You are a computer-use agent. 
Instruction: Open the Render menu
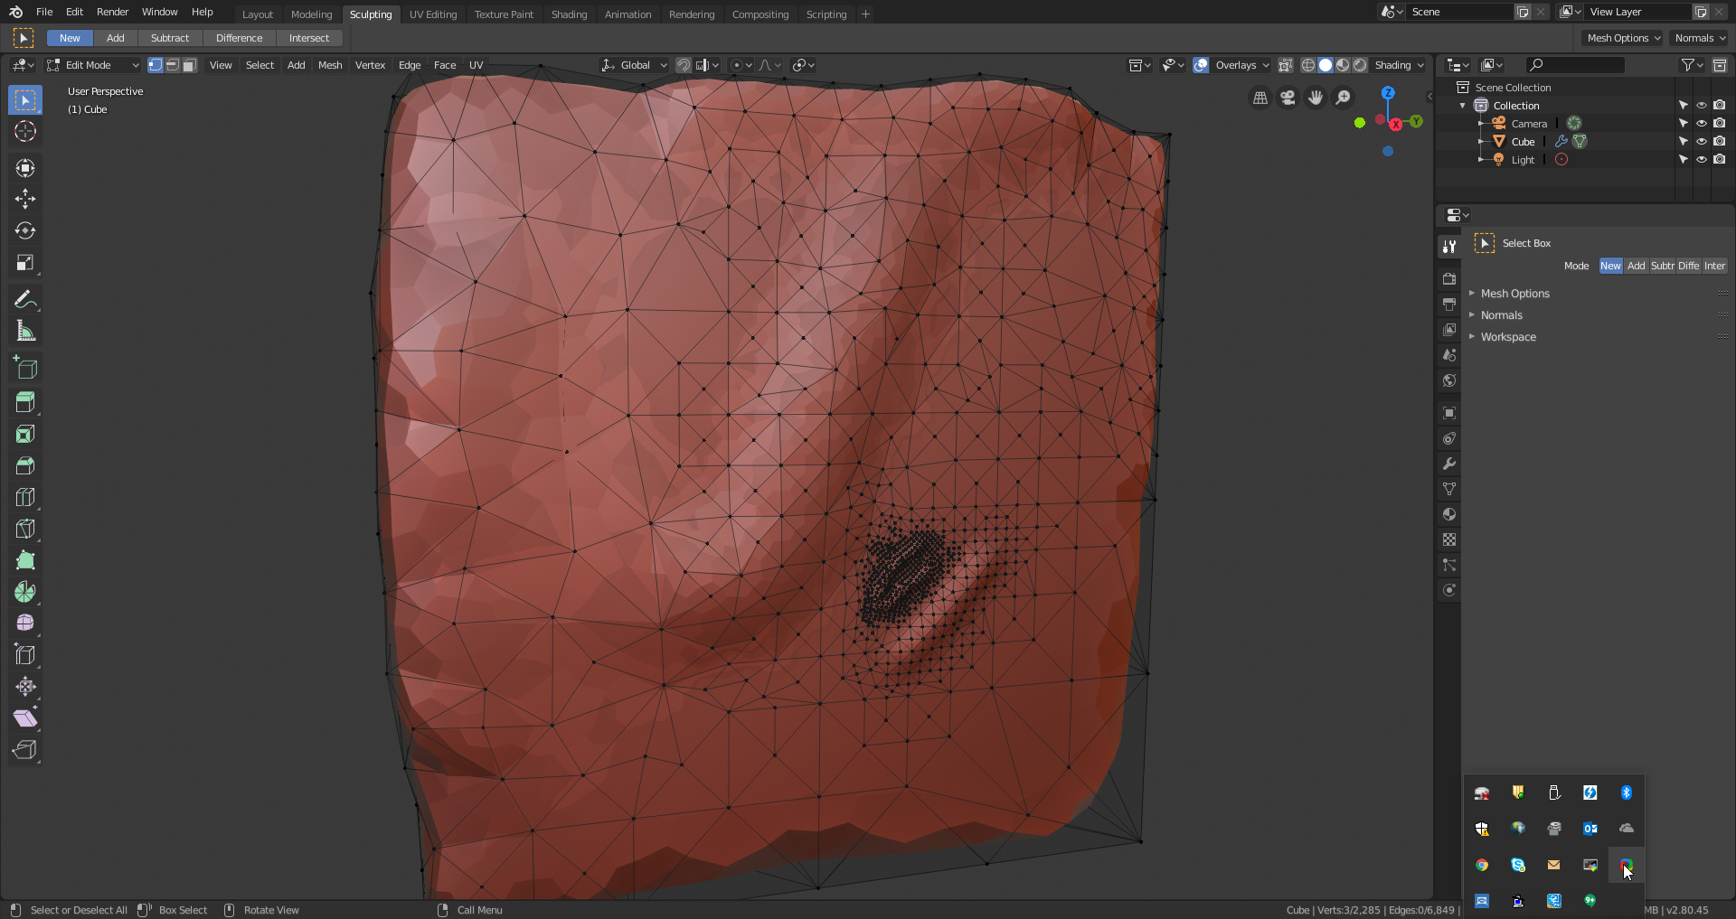click(112, 12)
